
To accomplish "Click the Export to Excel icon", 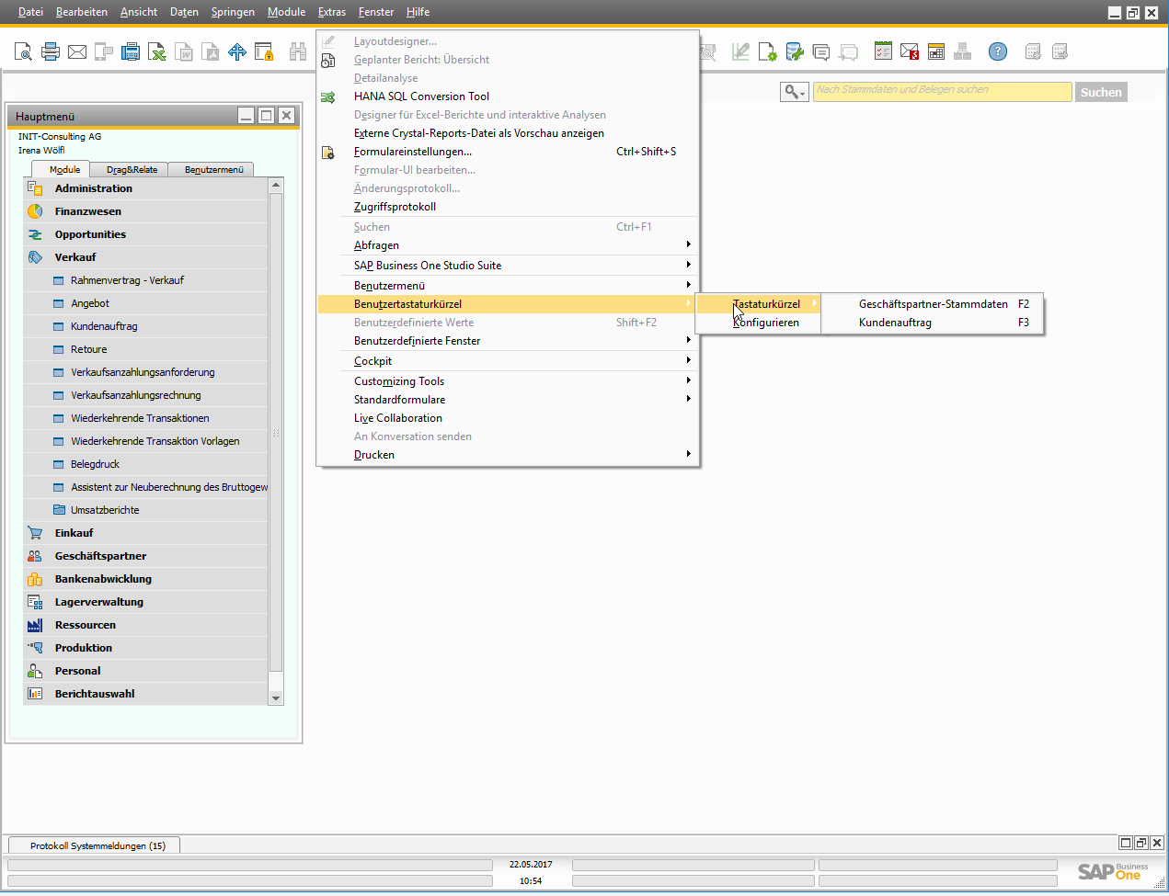I will [156, 51].
